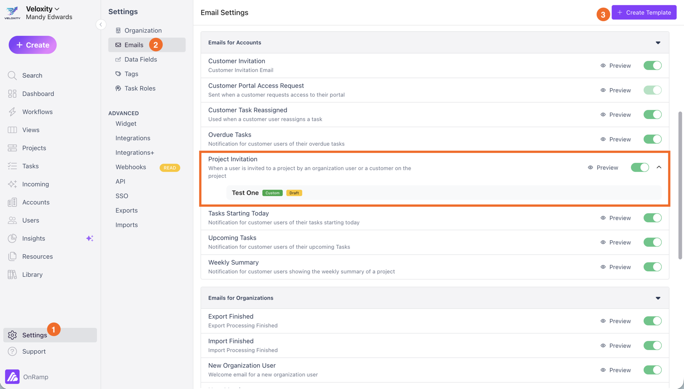Select Webhooks in Advanced settings
Screen dimensions: 684x389
coord(130,167)
